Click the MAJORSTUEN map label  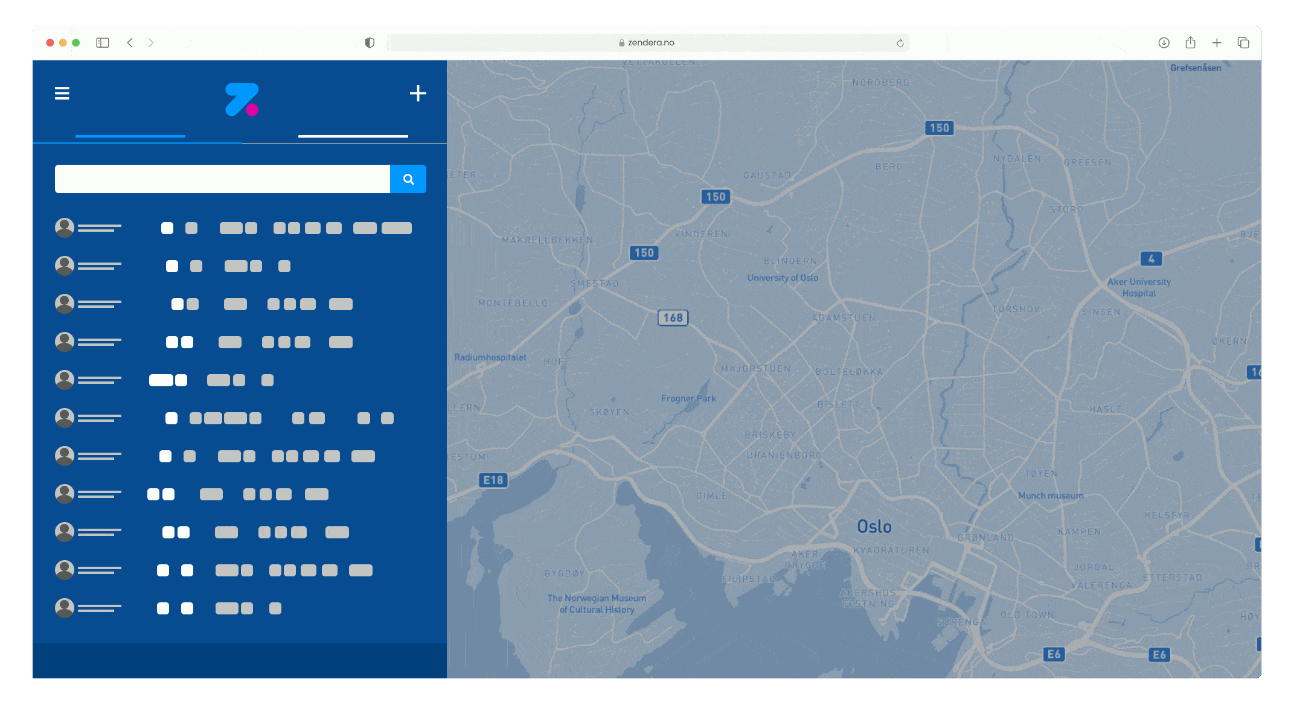click(755, 368)
